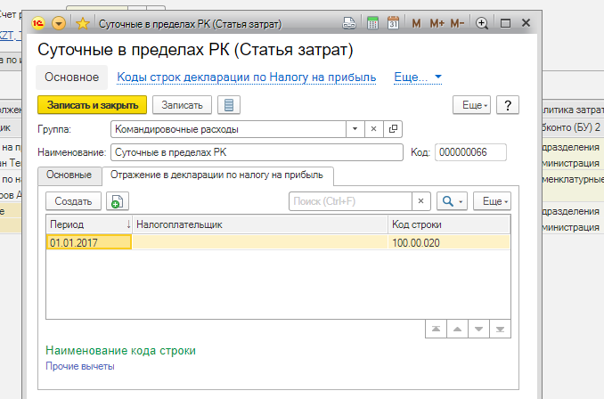Switch to the Основные tab

[x=69, y=175]
